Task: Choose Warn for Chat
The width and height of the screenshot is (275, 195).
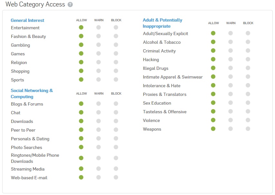Action: 99,112
